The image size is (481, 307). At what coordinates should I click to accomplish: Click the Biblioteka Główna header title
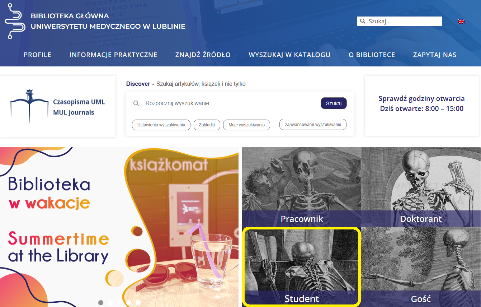[108, 21]
